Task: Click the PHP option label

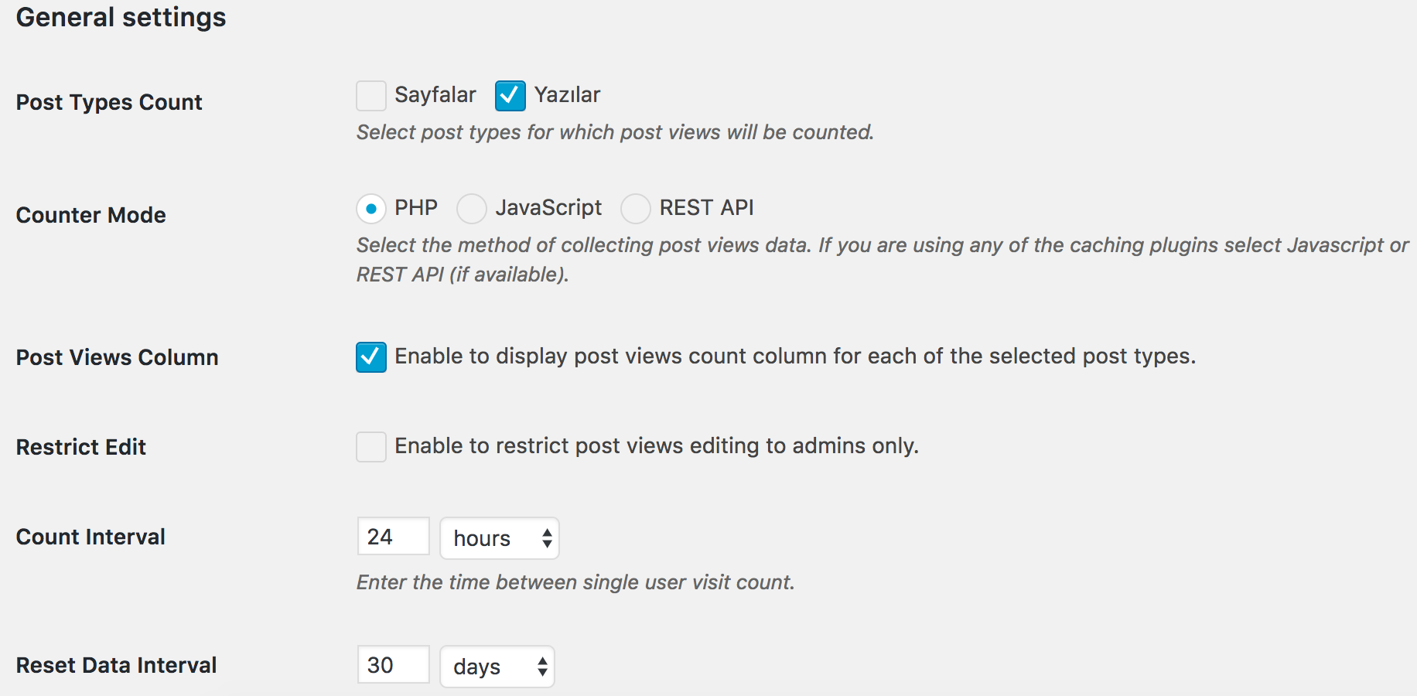Action: pyautogui.click(x=416, y=208)
